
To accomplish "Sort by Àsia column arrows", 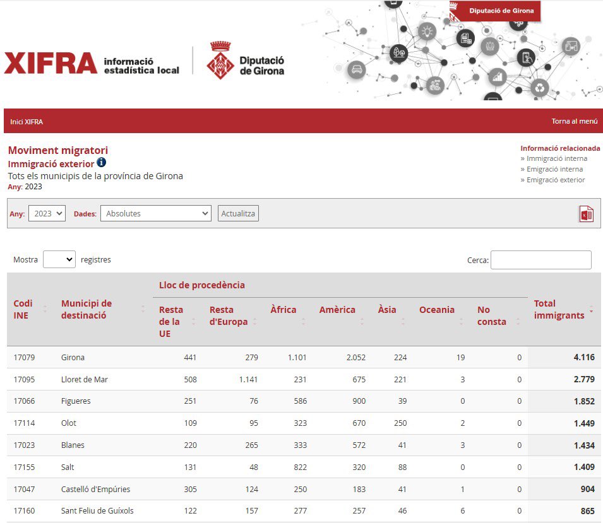I will click(x=403, y=322).
